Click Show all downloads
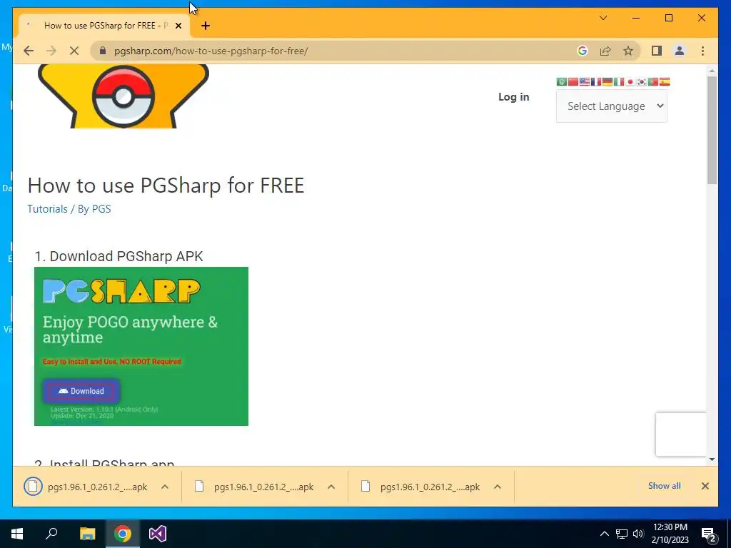Viewport: 731px width, 548px height. (665, 486)
